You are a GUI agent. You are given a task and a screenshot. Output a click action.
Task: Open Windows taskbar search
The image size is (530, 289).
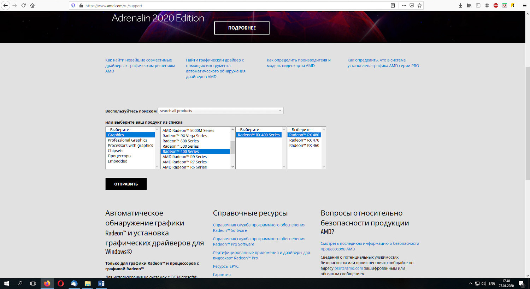[20, 283]
